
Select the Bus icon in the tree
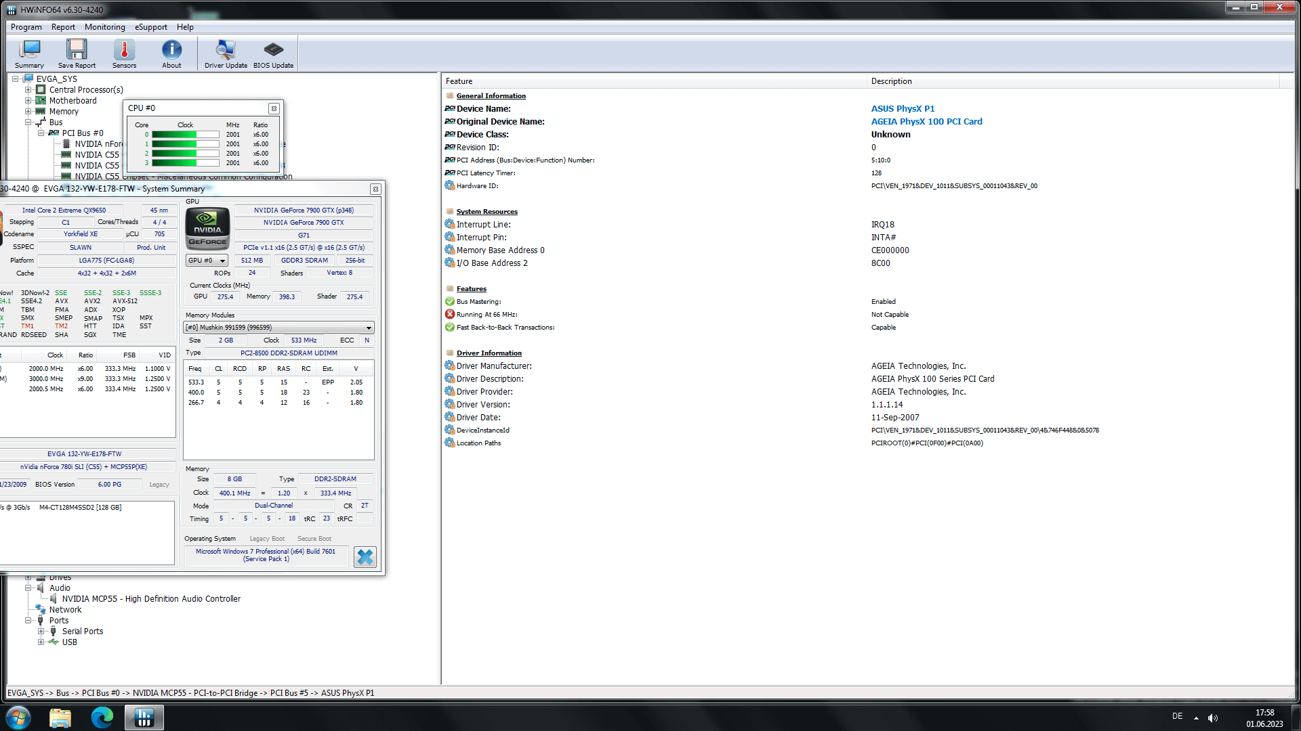point(41,123)
